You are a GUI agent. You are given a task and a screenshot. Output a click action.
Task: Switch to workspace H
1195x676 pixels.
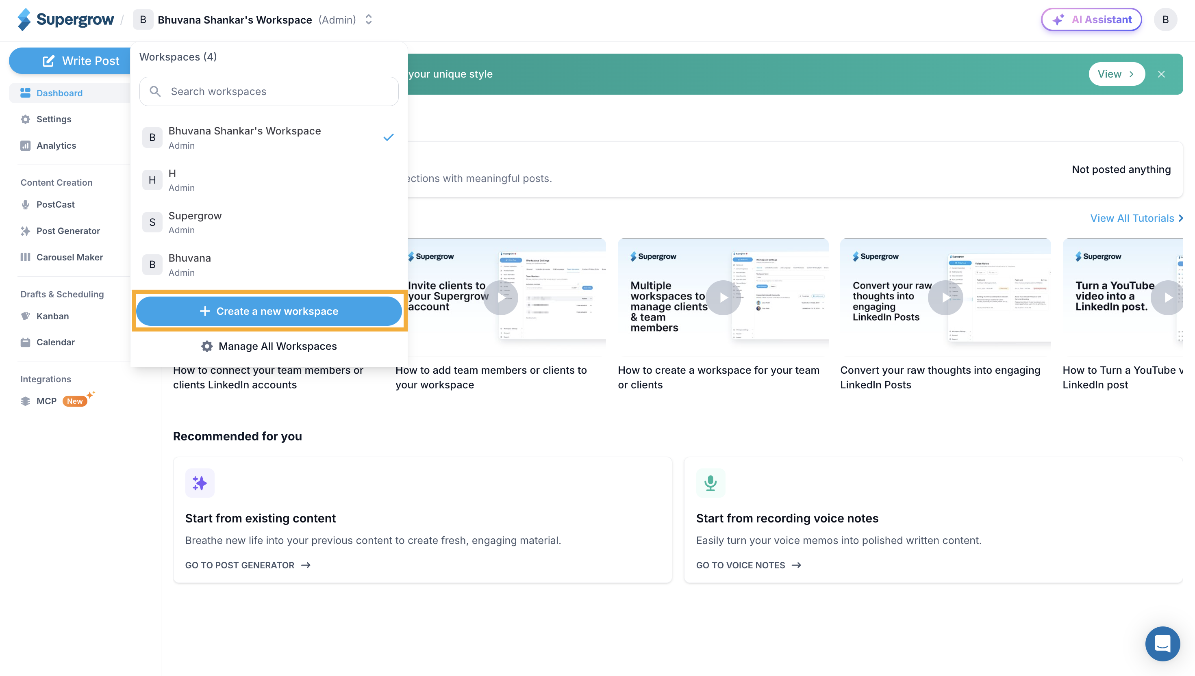[x=269, y=180]
